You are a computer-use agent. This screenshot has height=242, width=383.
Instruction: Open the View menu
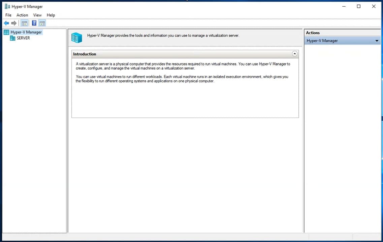37,15
